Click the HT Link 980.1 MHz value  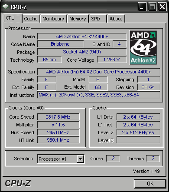58,140
